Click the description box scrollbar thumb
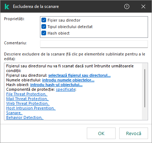The height and width of the screenshot is (143, 152). tap(145, 88)
